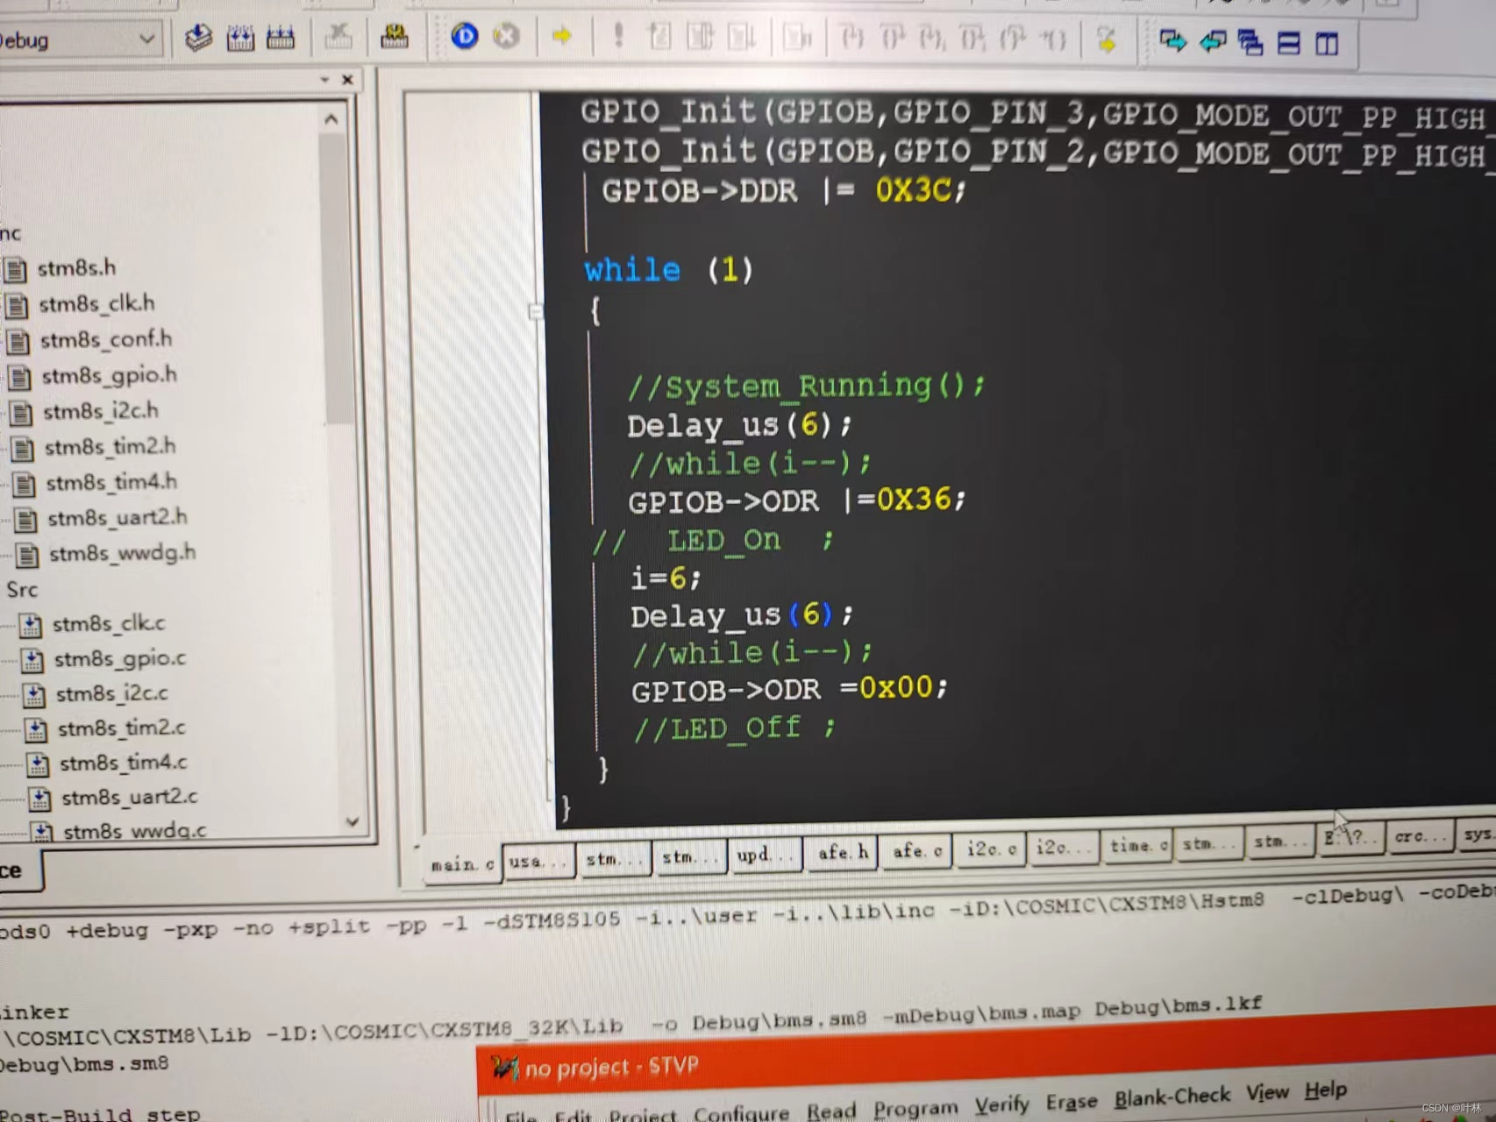Build the bms project
The height and width of the screenshot is (1122, 1496).
pyautogui.click(x=239, y=38)
